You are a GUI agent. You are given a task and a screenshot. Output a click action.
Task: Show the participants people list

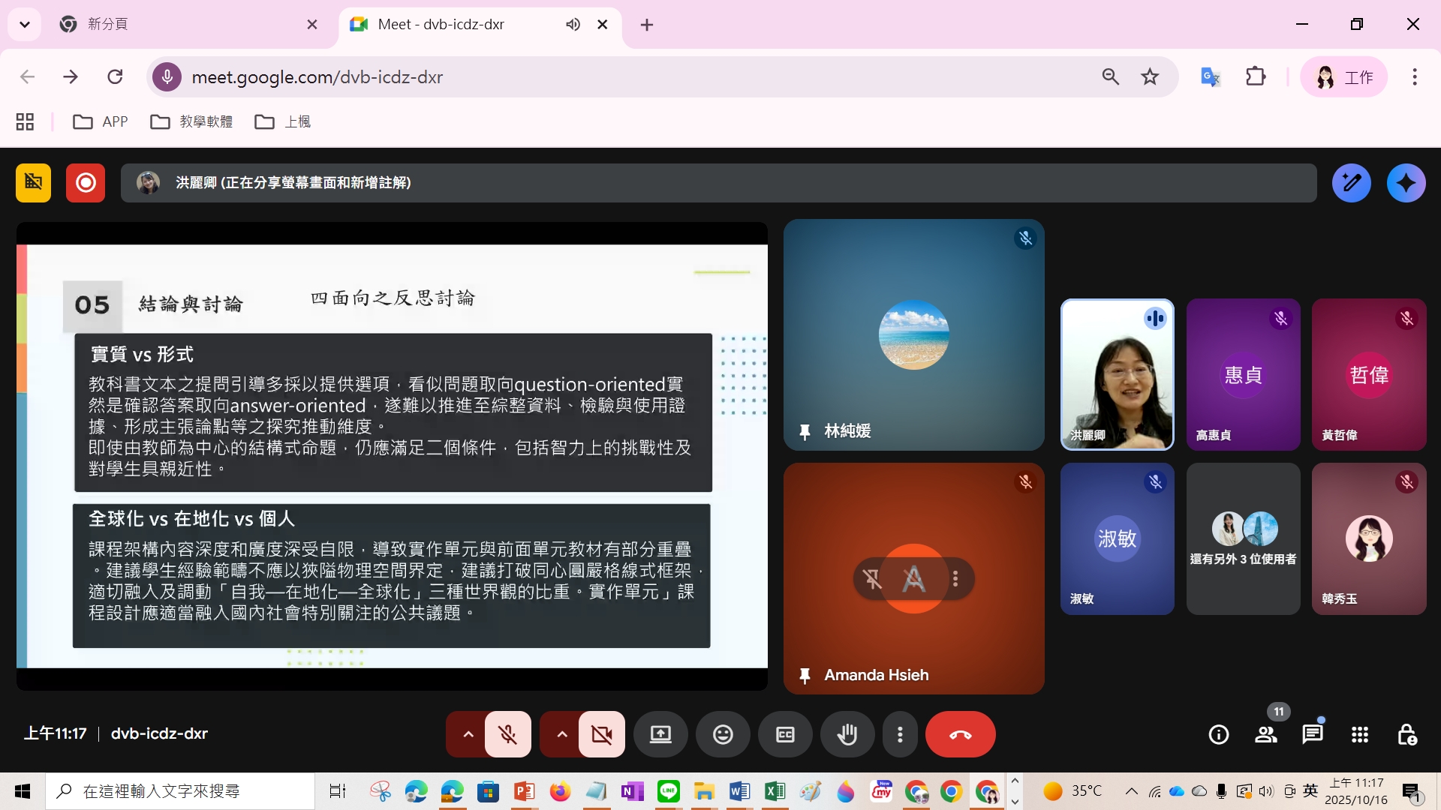point(1266,734)
